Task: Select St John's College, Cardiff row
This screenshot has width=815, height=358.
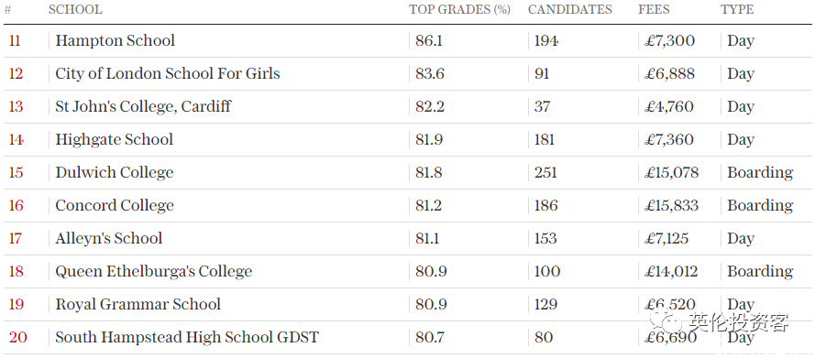Action: point(407,107)
